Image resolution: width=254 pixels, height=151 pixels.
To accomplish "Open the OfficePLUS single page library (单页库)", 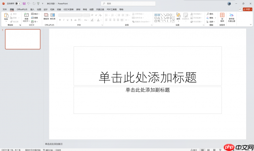I will click(x=53, y=16).
